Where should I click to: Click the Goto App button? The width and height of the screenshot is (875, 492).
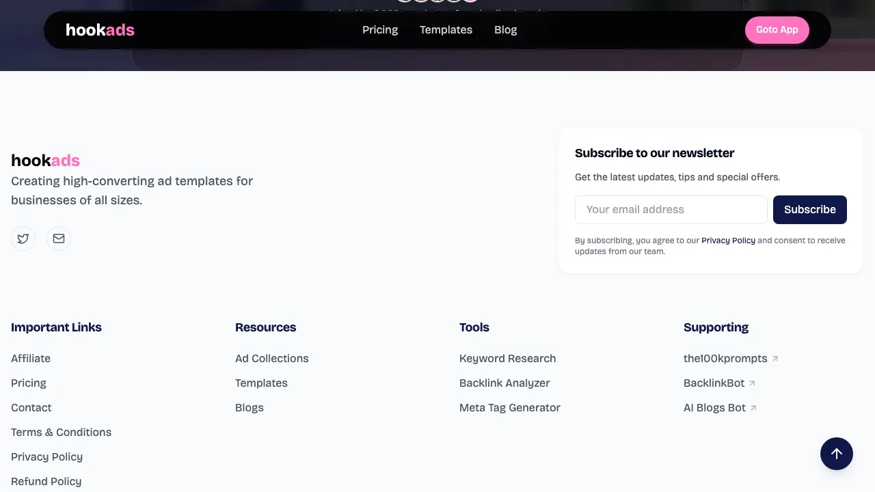(x=777, y=30)
